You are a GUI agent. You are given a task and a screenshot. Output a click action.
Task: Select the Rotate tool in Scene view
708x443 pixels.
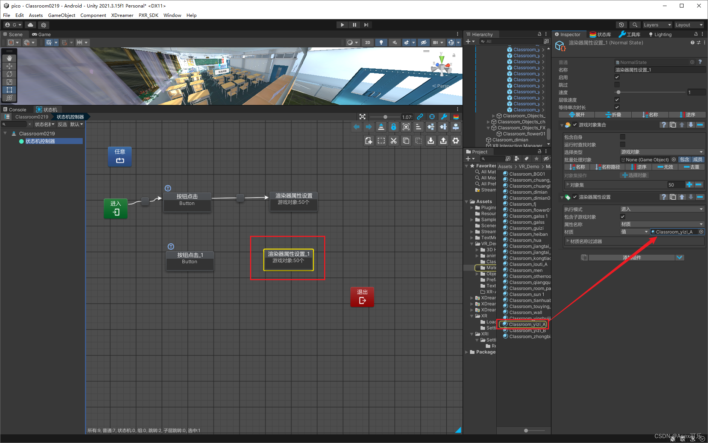click(x=9, y=74)
